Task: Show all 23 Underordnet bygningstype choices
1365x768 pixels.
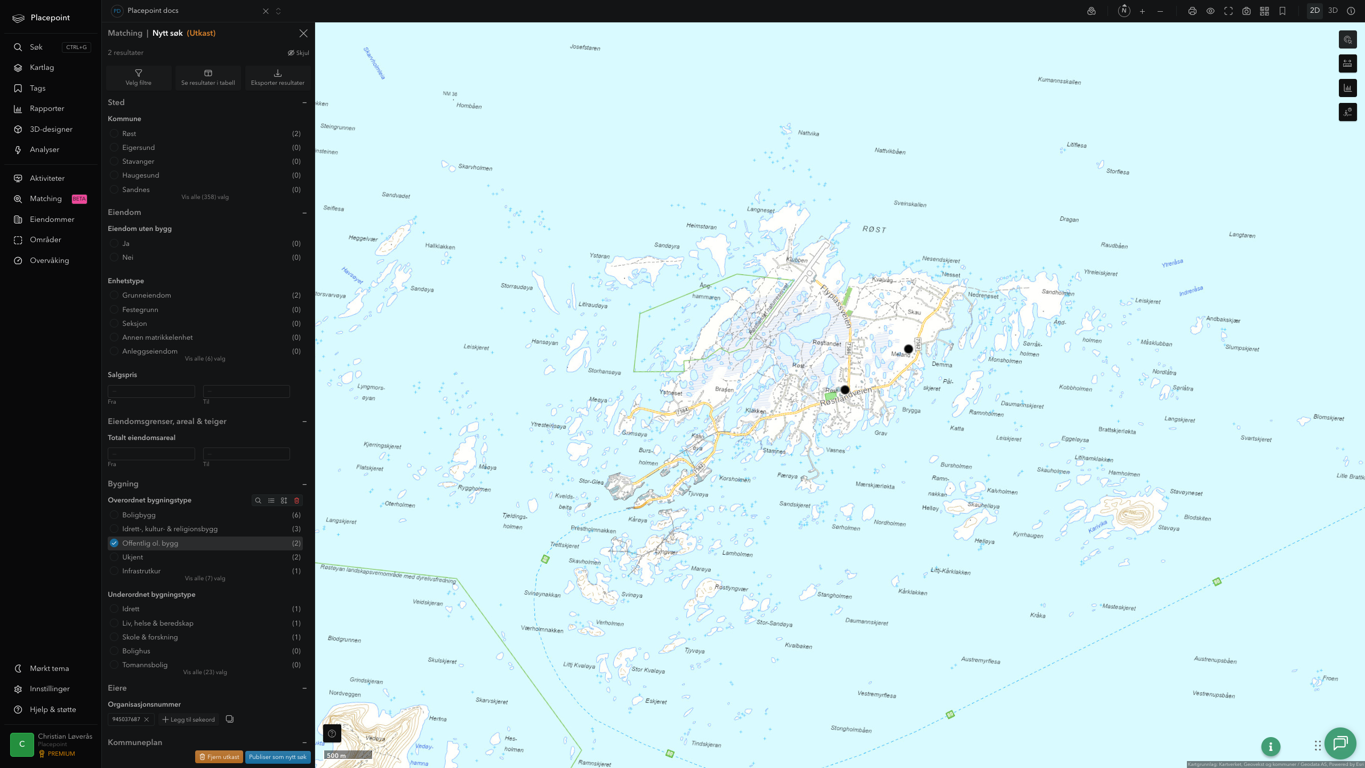Action: click(x=205, y=673)
